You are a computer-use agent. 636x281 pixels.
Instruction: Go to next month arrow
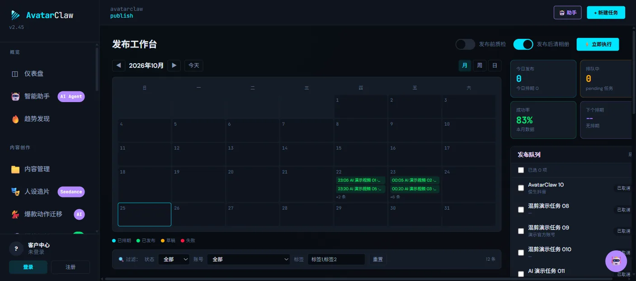point(174,66)
